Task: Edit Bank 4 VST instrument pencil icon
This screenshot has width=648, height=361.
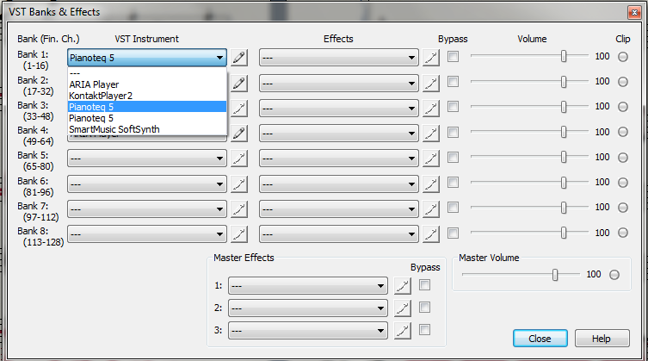Action: click(239, 134)
